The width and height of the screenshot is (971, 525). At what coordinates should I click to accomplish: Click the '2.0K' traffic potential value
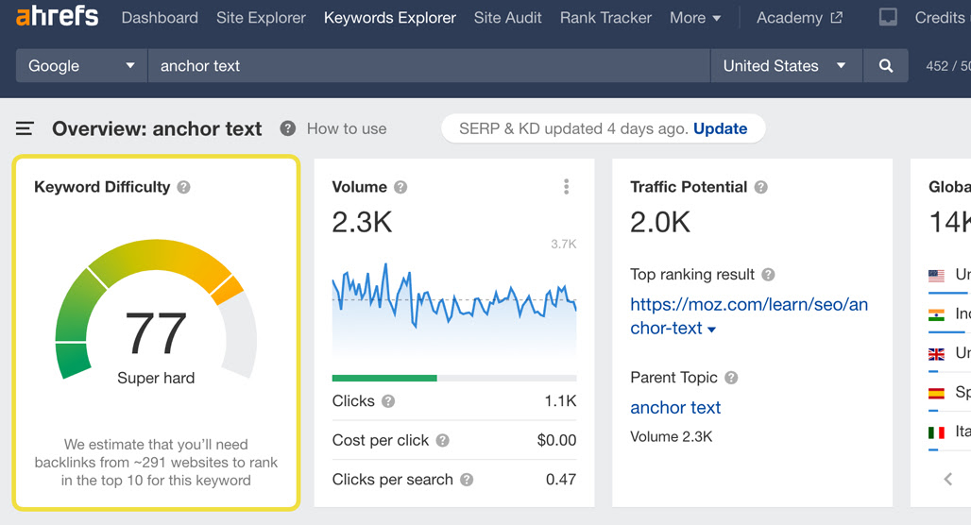(x=660, y=222)
